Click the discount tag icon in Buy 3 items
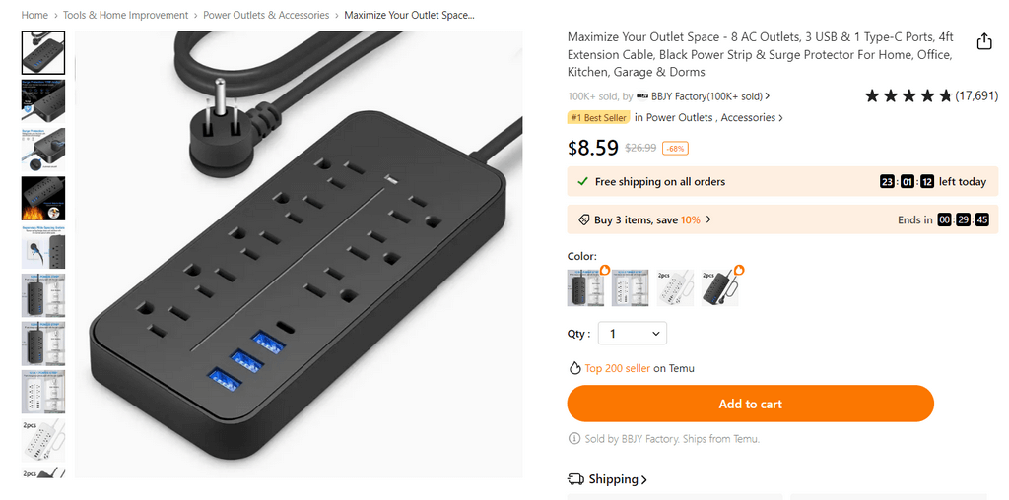Image resolution: width=1009 pixels, height=500 pixels. pyautogui.click(x=583, y=219)
